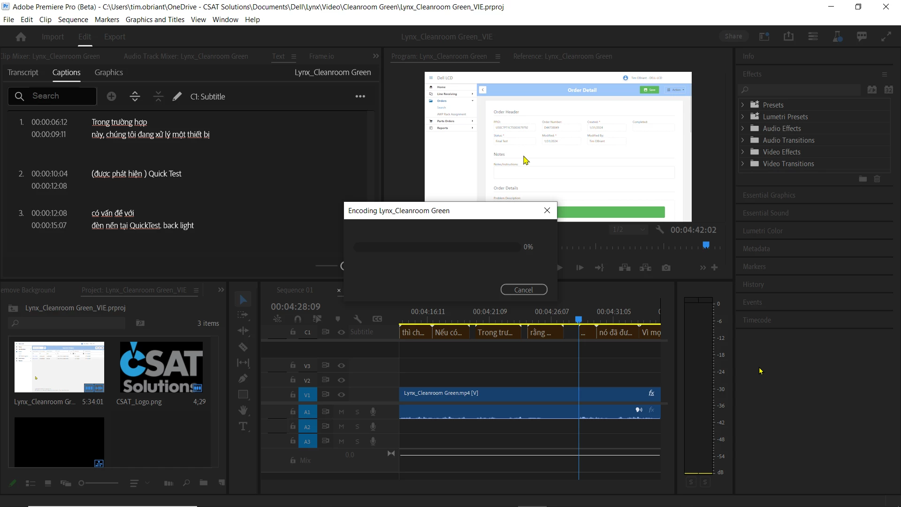Cancel the encoding dialog

pyautogui.click(x=524, y=290)
